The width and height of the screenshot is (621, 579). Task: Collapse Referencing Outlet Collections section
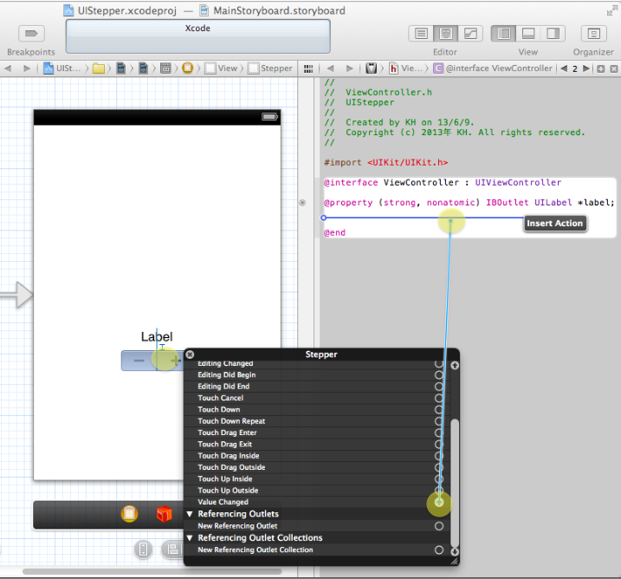(190, 537)
